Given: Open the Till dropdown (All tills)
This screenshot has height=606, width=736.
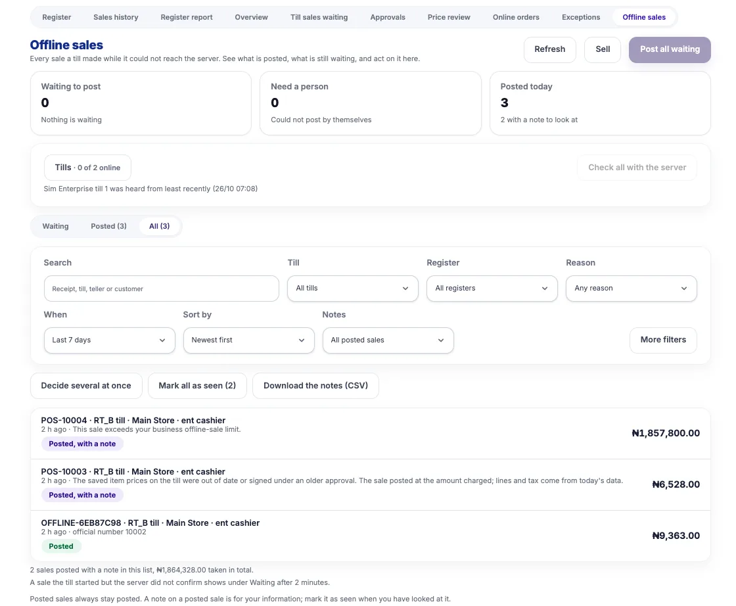Looking at the screenshot, I should [x=352, y=289].
